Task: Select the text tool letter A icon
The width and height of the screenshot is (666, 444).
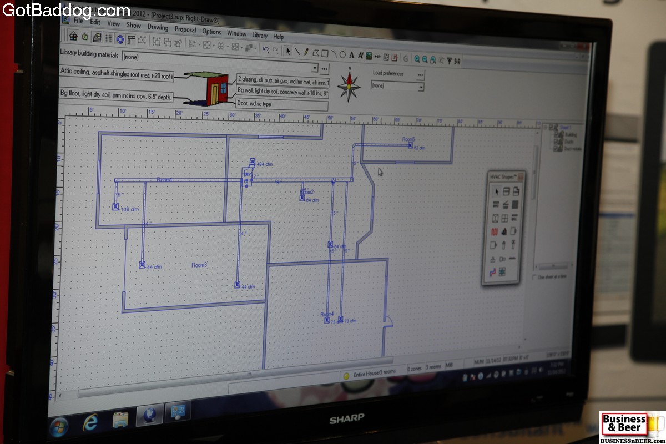Action: (x=352, y=54)
